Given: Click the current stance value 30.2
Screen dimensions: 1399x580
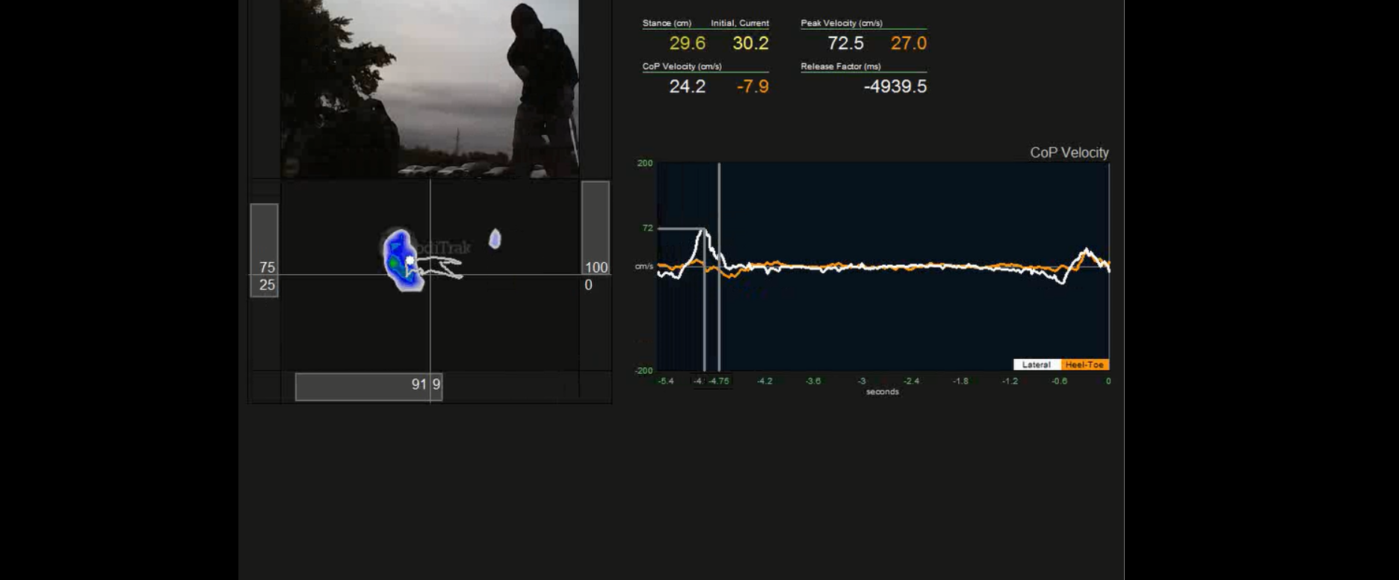Looking at the screenshot, I should tap(750, 43).
